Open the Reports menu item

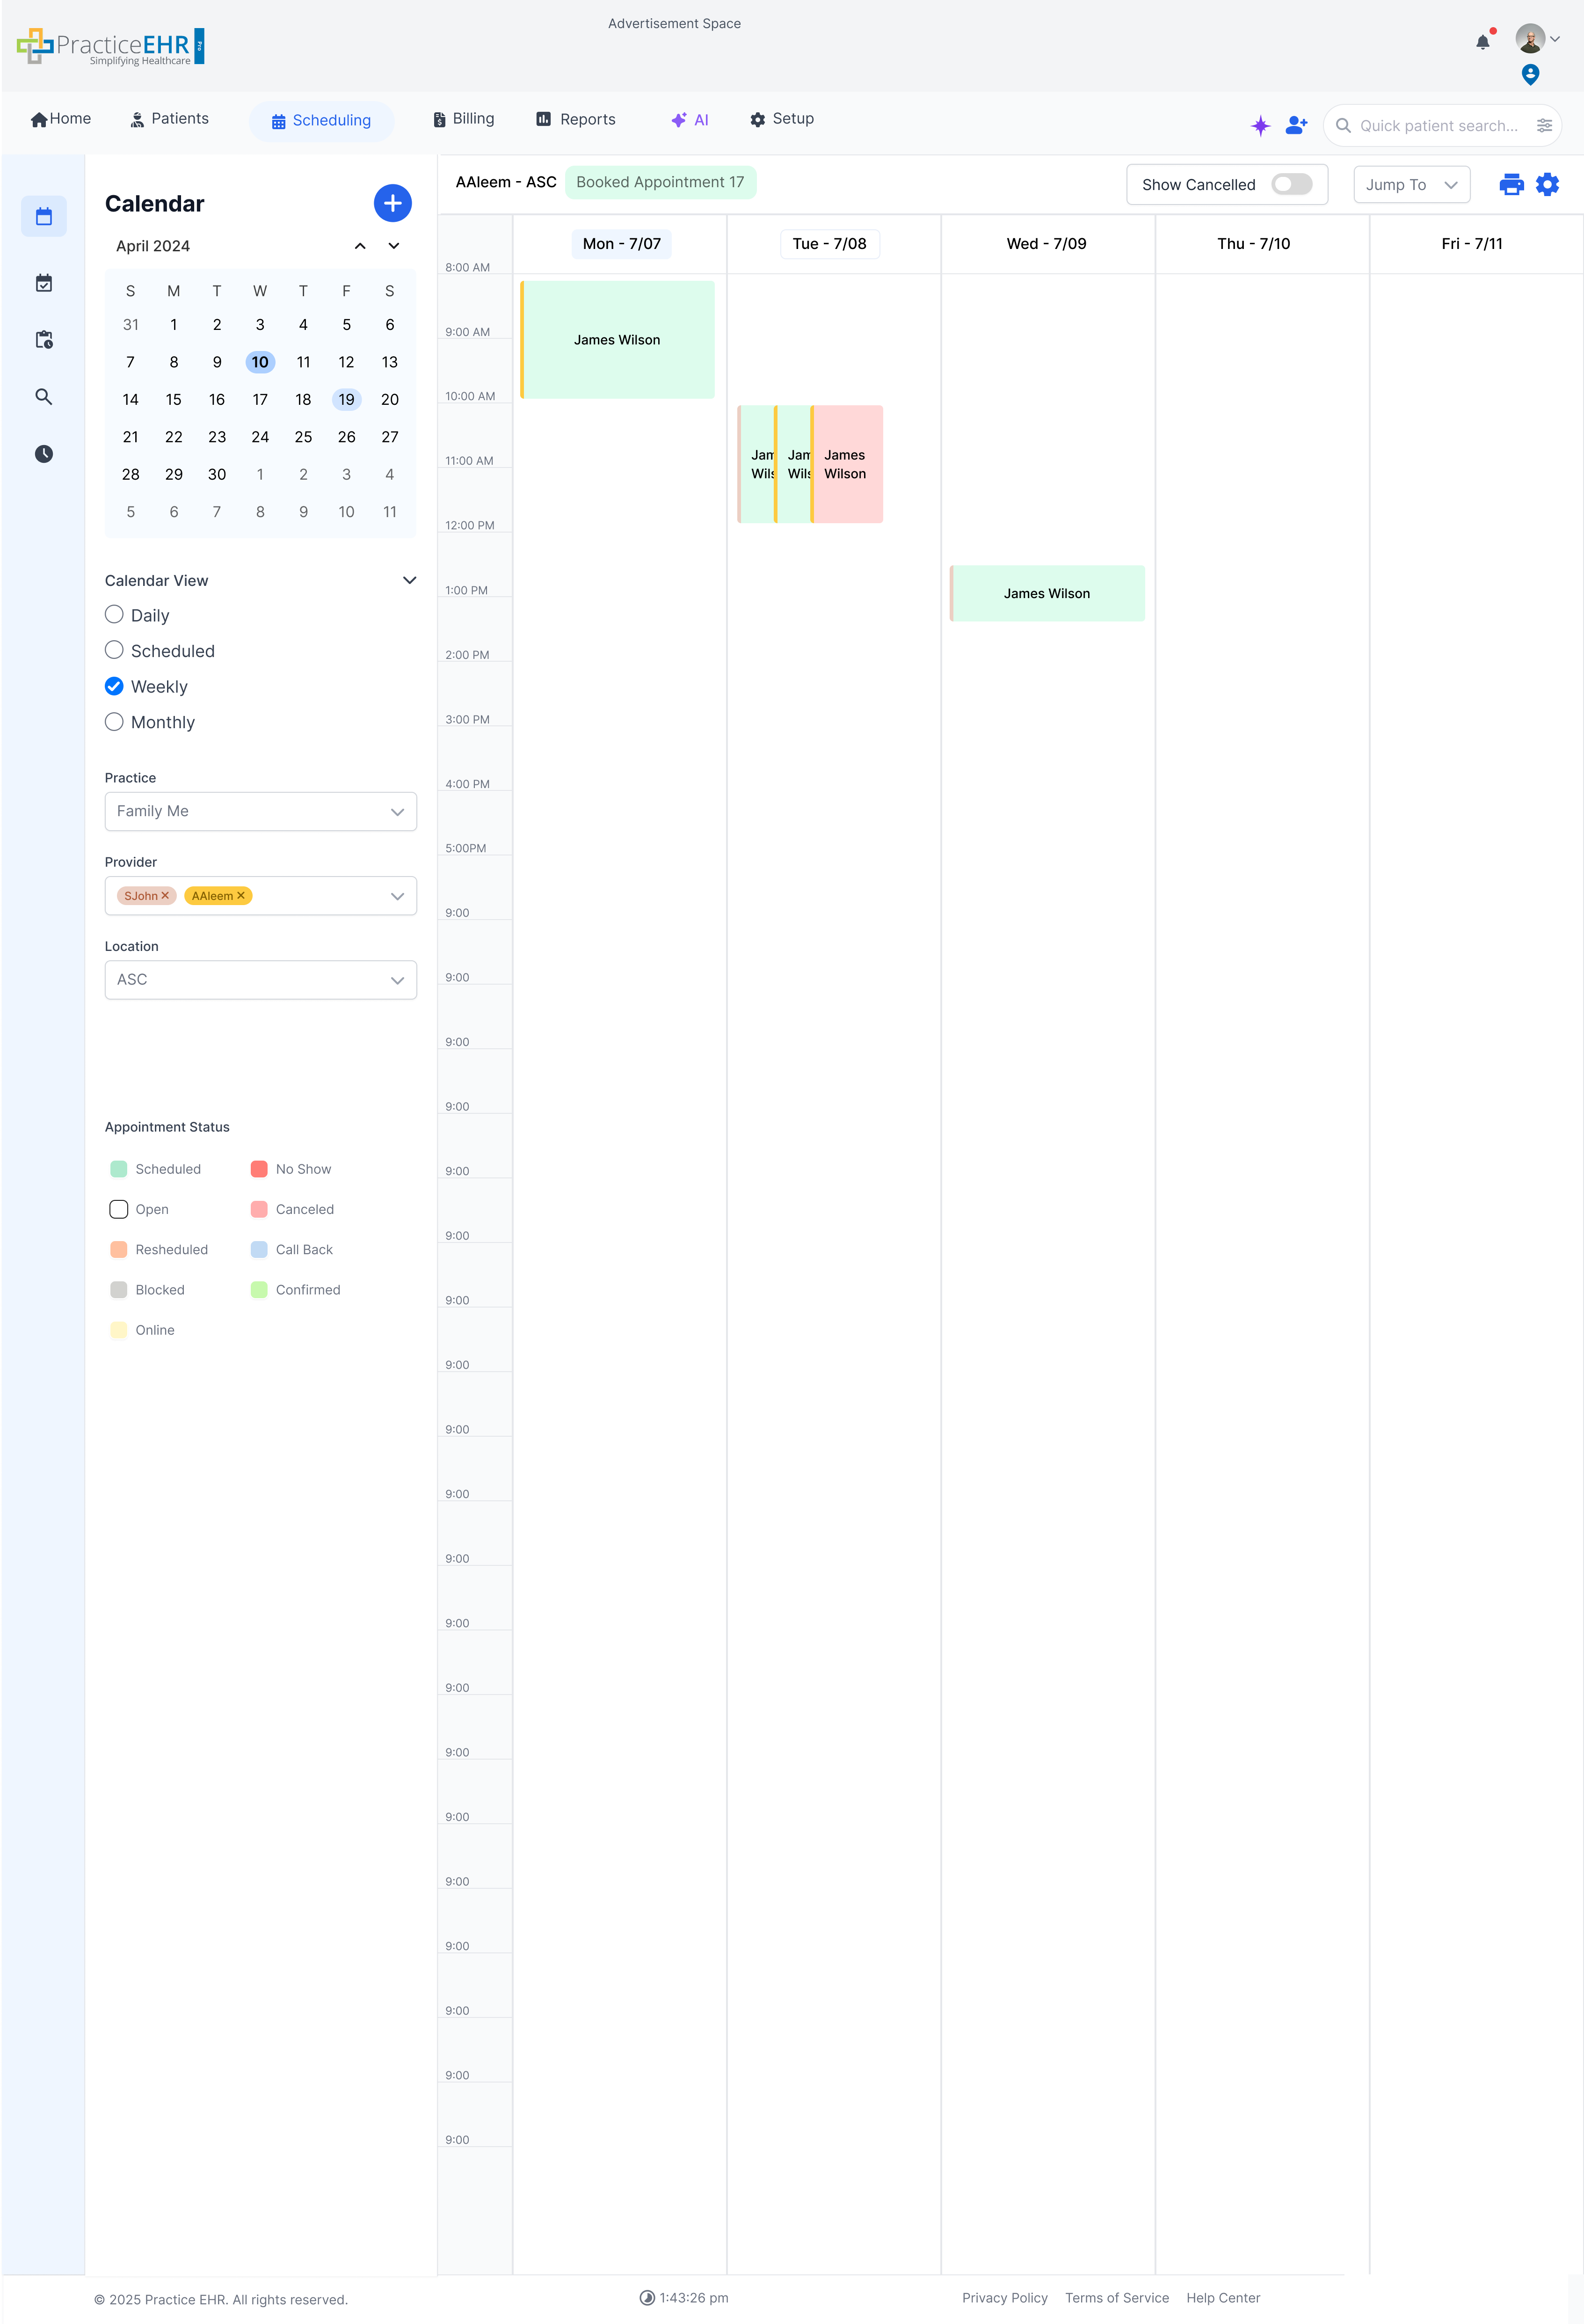(574, 118)
